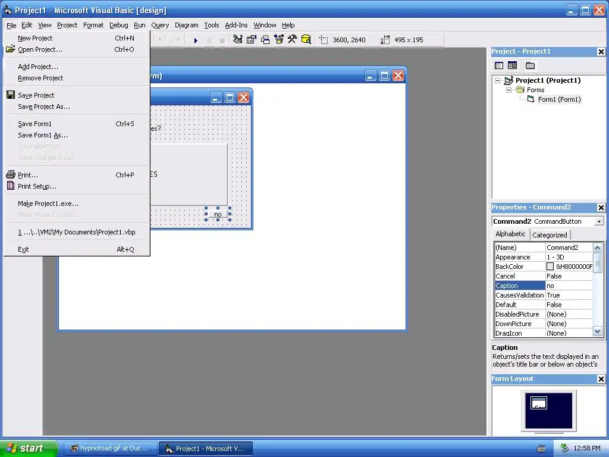Image resolution: width=609 pixels, height=457 pixels.
Task: Switch to hypnotoad gif taskbar window
Action: click(x=110, y=448)
